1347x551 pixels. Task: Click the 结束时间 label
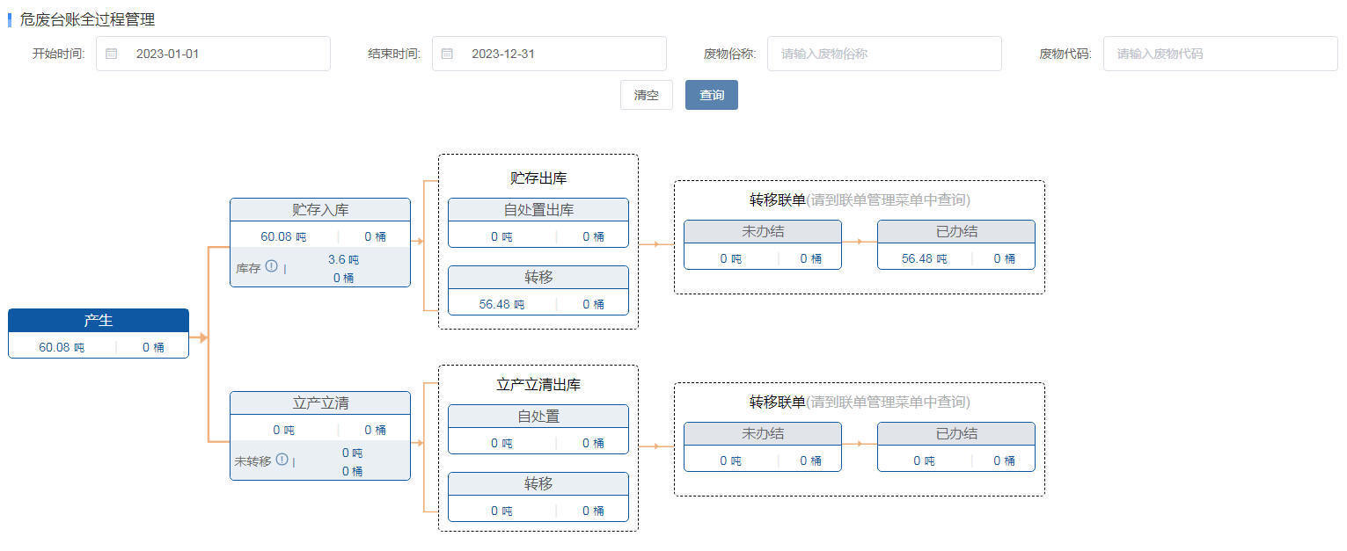coord(394,54)
